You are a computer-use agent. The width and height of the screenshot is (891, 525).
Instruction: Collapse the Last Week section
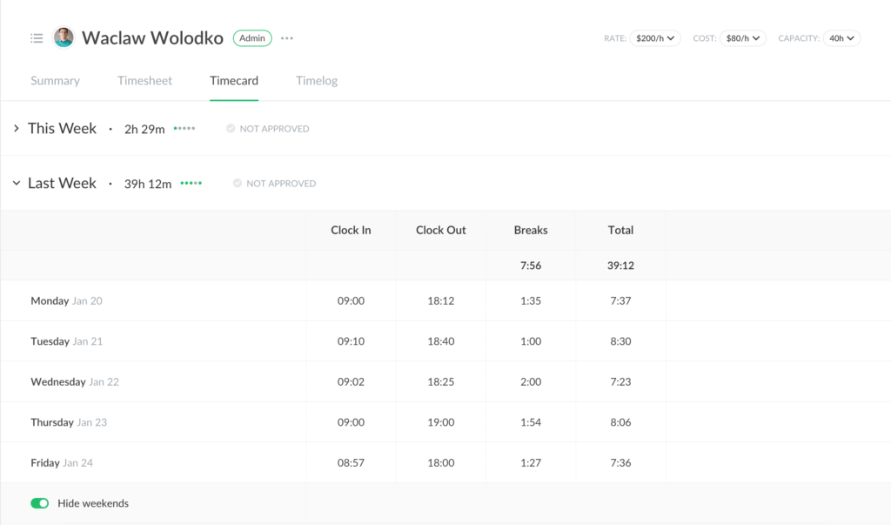click(x=17, y=184)
